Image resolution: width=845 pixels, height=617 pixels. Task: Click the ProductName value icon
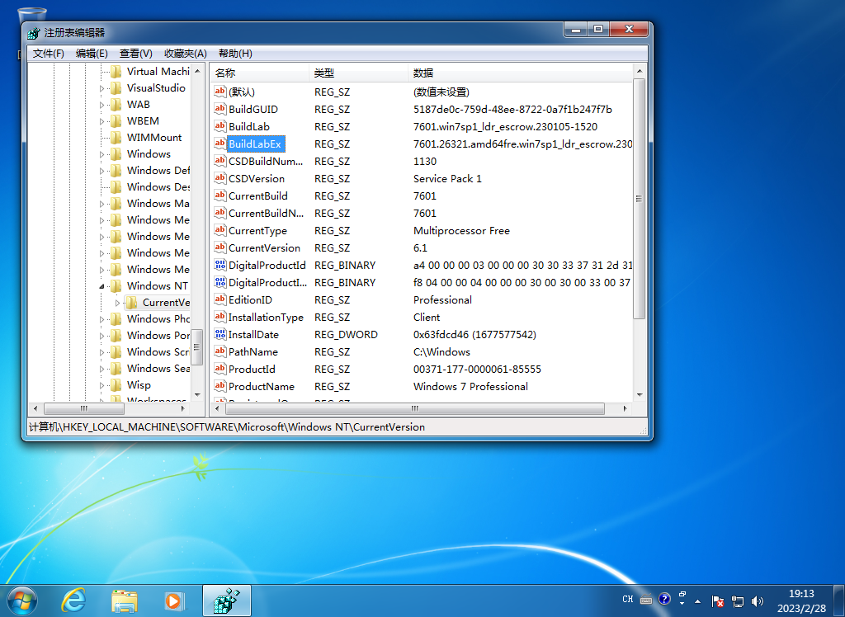220,386
